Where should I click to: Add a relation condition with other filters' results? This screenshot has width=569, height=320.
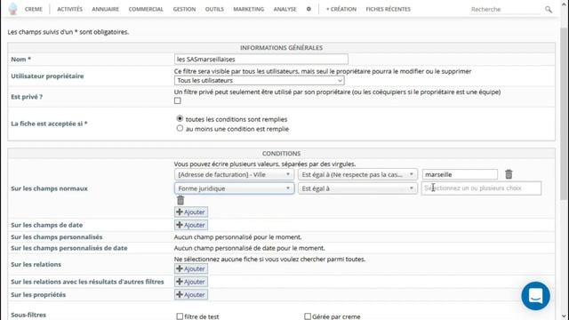[x=191, y=282]
